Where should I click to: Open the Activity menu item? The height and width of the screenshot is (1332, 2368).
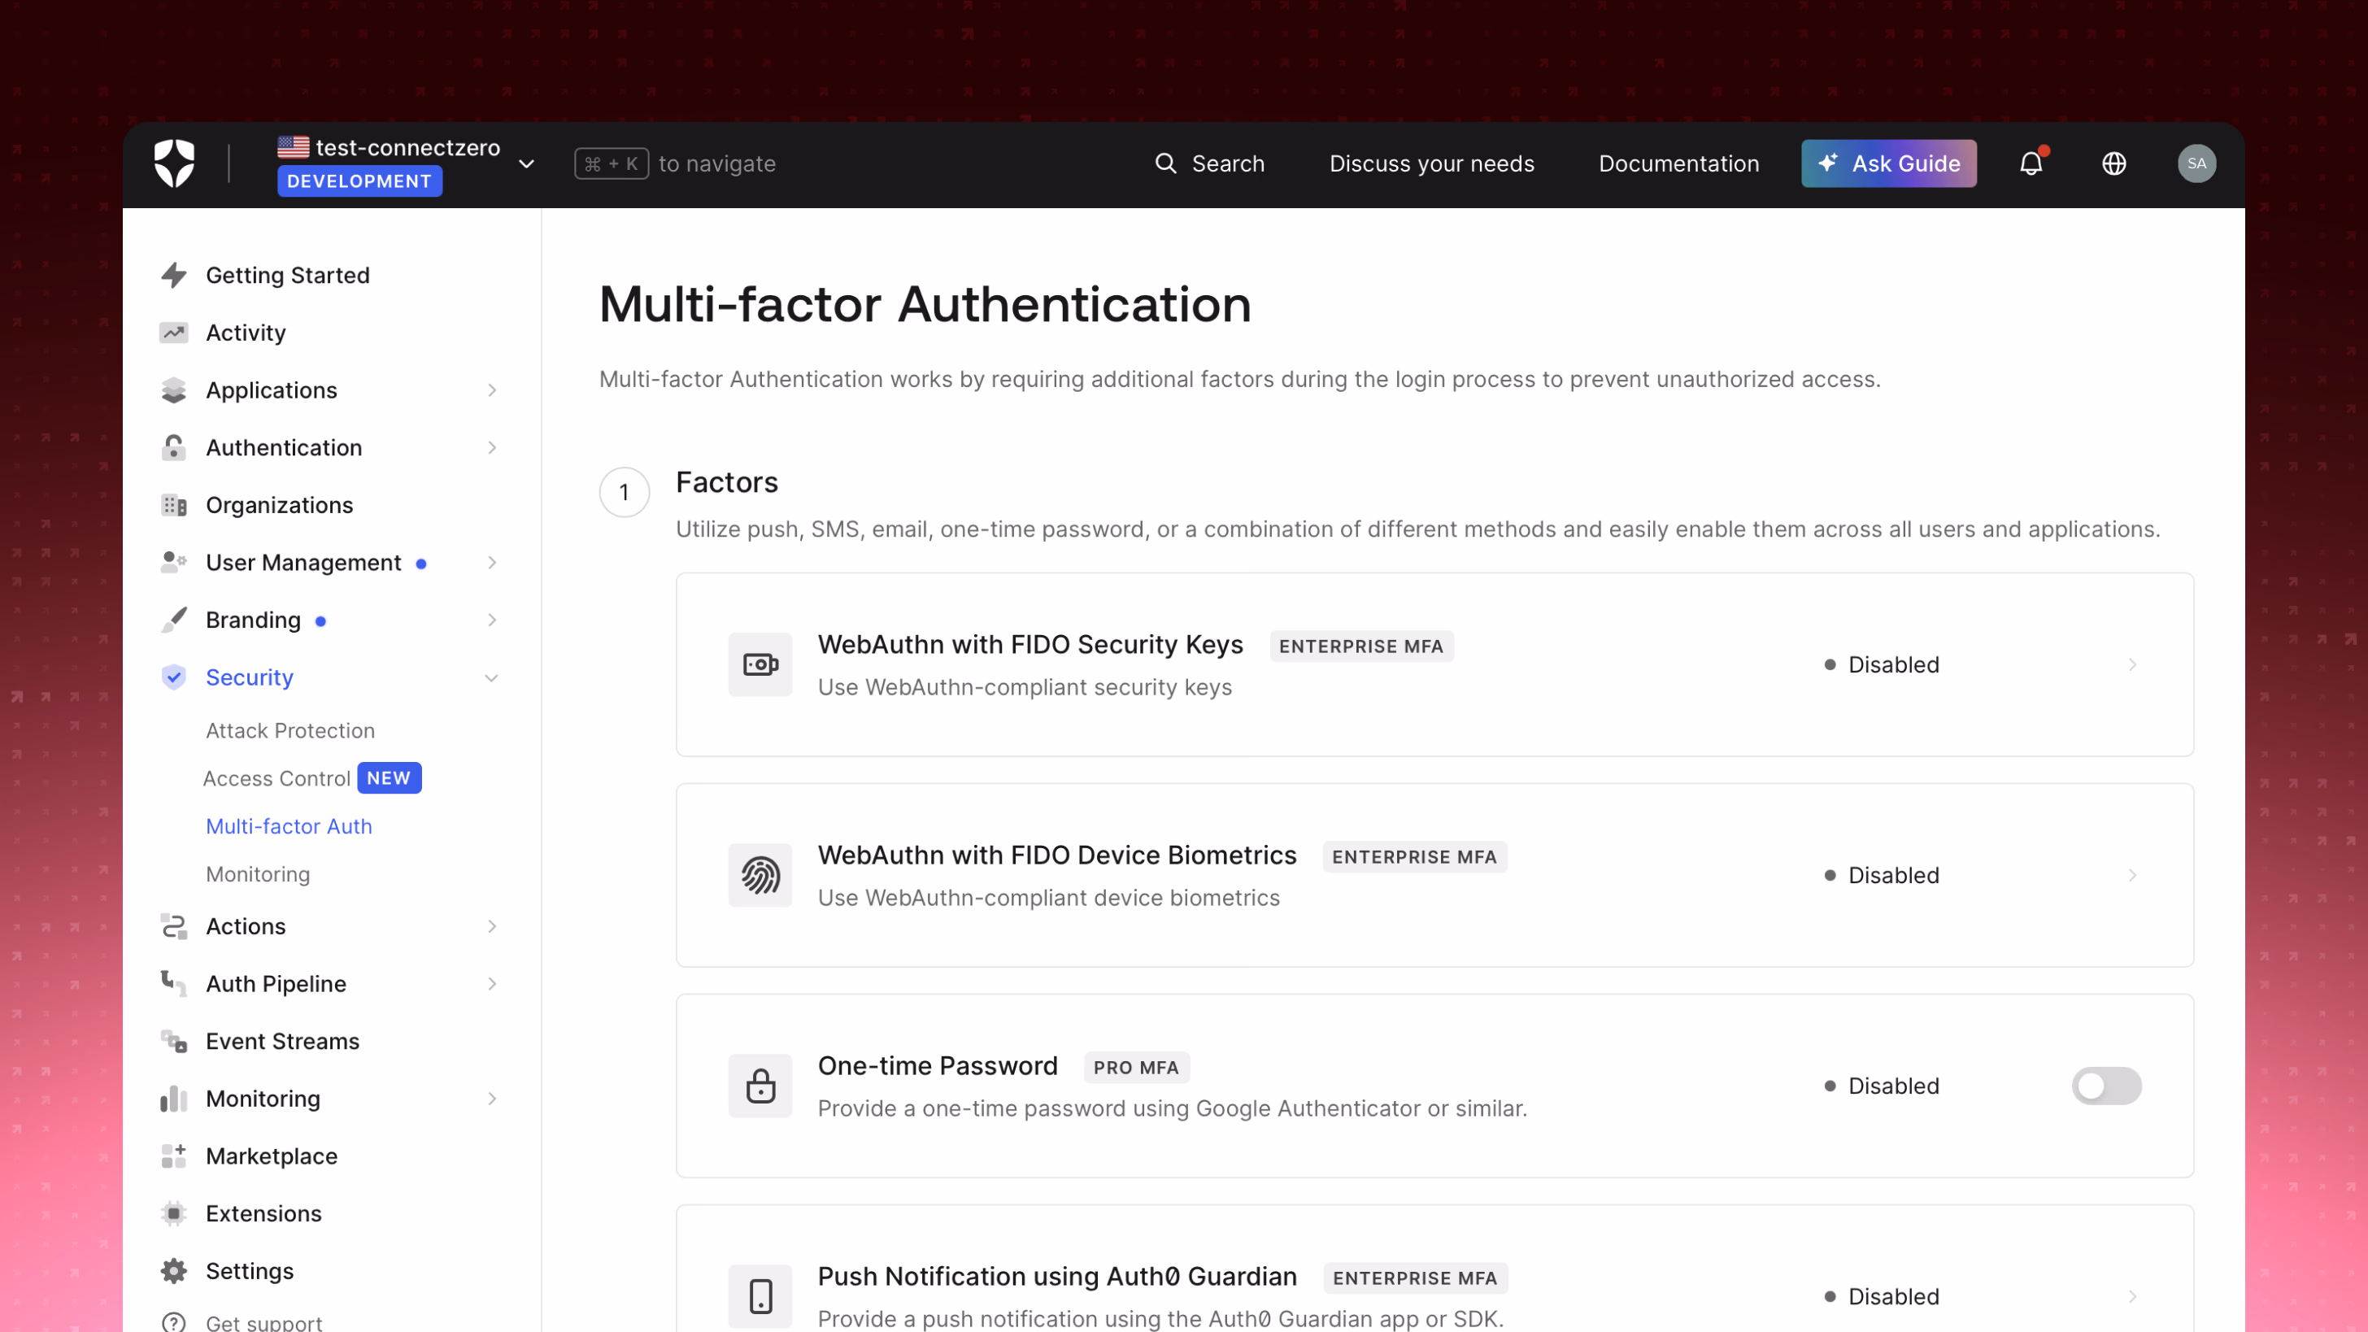[x=246, y=333]
